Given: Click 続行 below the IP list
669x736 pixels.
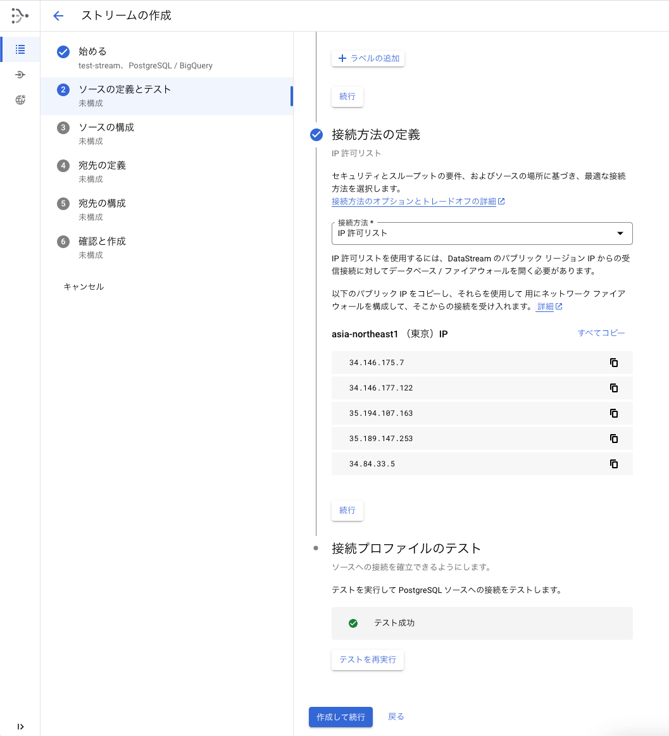Looking at the screenshot, I should [x=347, y=510].
